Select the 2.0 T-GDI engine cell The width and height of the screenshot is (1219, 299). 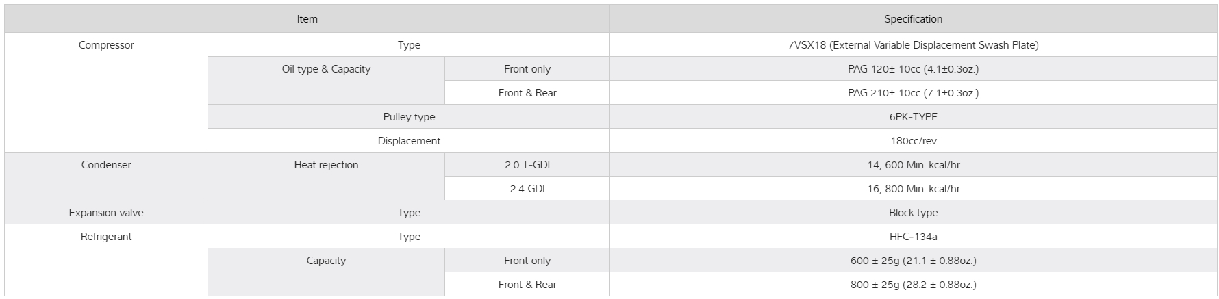[527, 165]
